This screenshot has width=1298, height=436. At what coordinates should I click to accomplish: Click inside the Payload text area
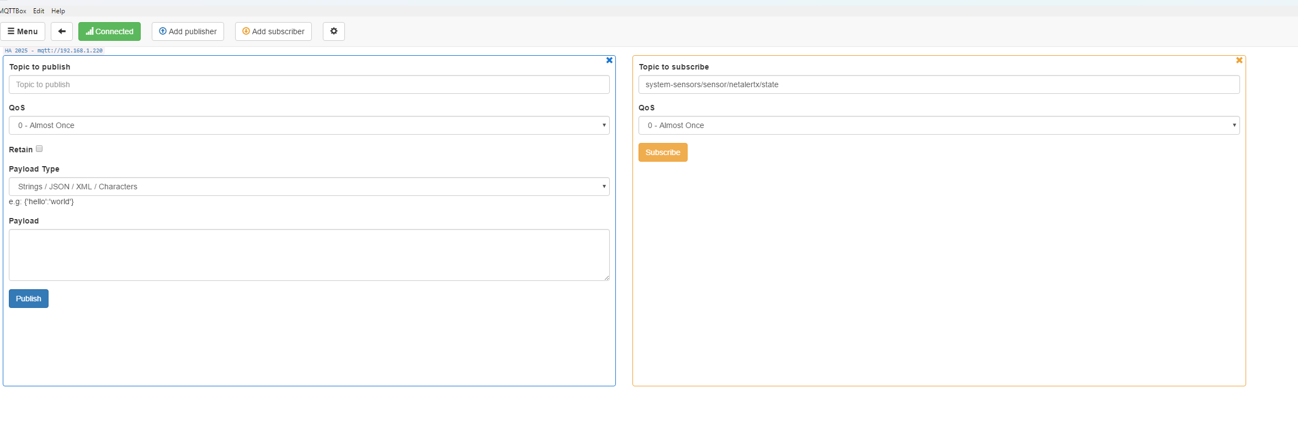click(x=309, y=255)
